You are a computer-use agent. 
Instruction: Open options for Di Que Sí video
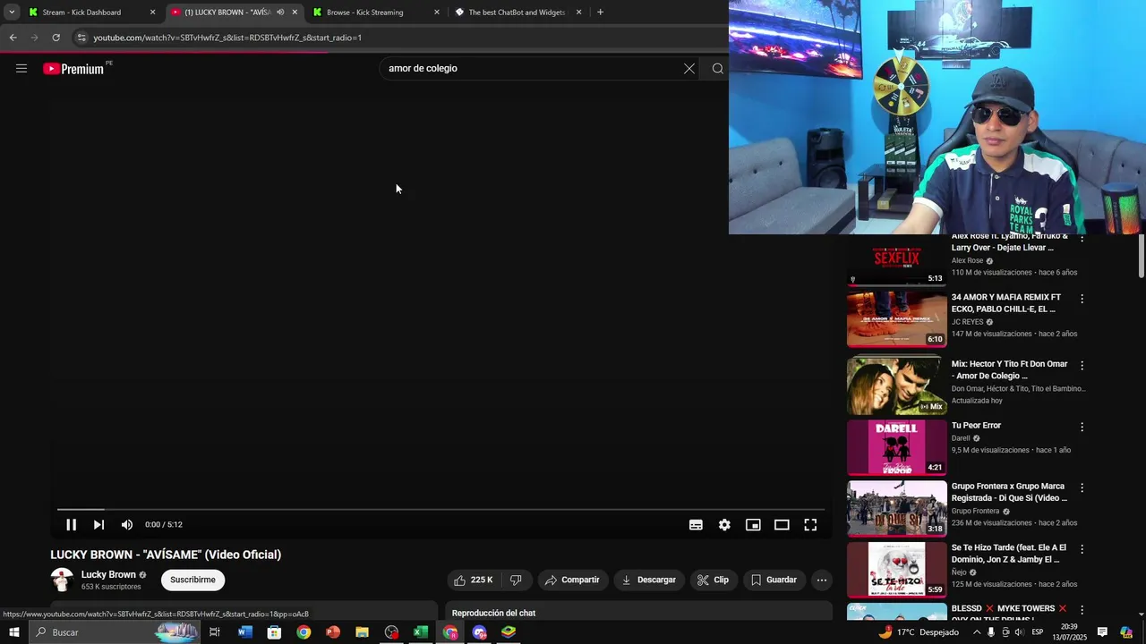1082,488
